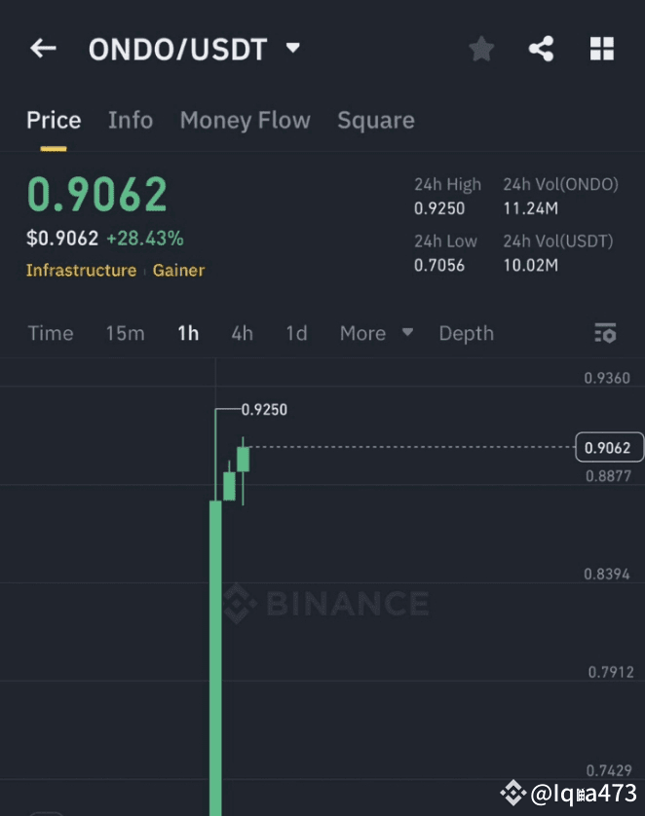
Task: Tap the 0.7912 axis label
Action: tap(611, 672)
